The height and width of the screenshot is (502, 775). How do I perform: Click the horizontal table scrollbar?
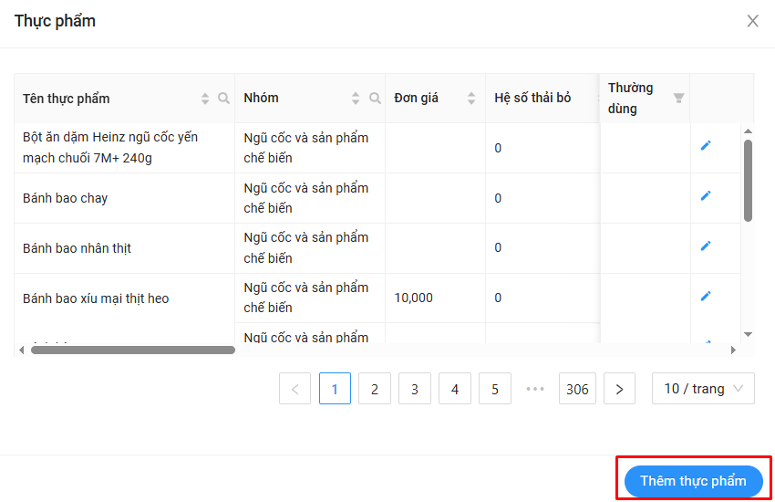pyautogui.click(x=133, y=350)
